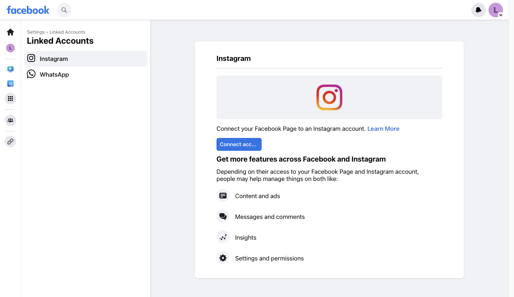Screen dimensions: 514x297
Task: Open notifications via the bell icon
Action: pyautogui.click(x=479, y=10)
